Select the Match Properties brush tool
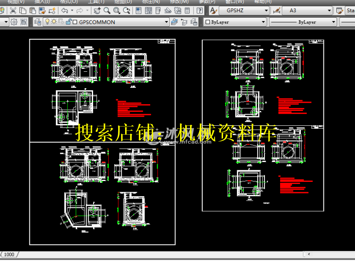This screenshot has width=355, height=273. [x=42, y=10]
